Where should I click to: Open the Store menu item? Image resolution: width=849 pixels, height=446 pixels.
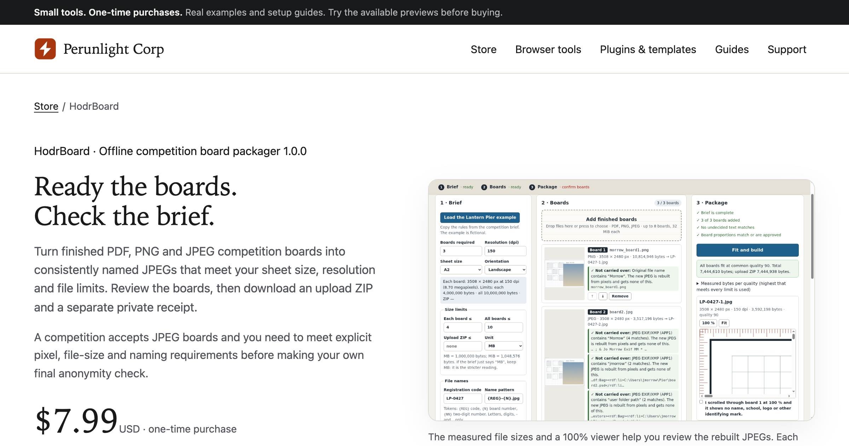click(484, 49)
